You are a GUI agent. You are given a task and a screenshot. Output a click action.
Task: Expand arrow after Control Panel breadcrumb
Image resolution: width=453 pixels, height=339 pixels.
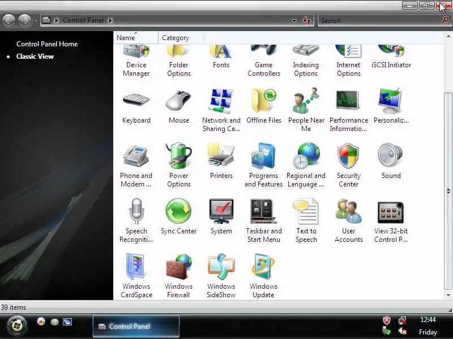click(x=110, y=20)
